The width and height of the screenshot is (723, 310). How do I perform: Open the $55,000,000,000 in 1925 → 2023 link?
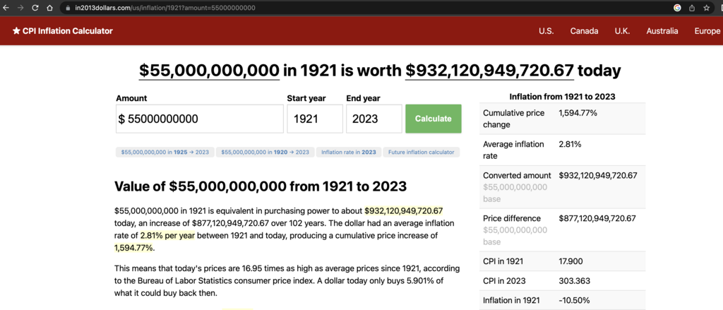(165, 153)
